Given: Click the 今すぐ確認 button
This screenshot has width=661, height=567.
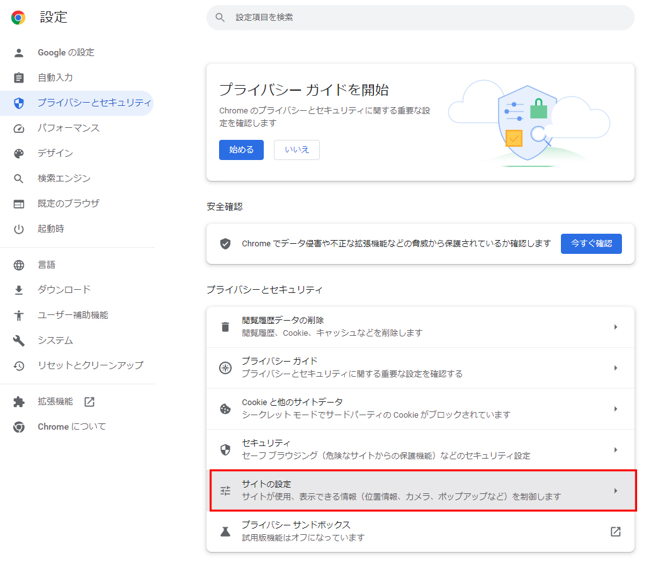Looking at the screenshot, I should [591, 243].
